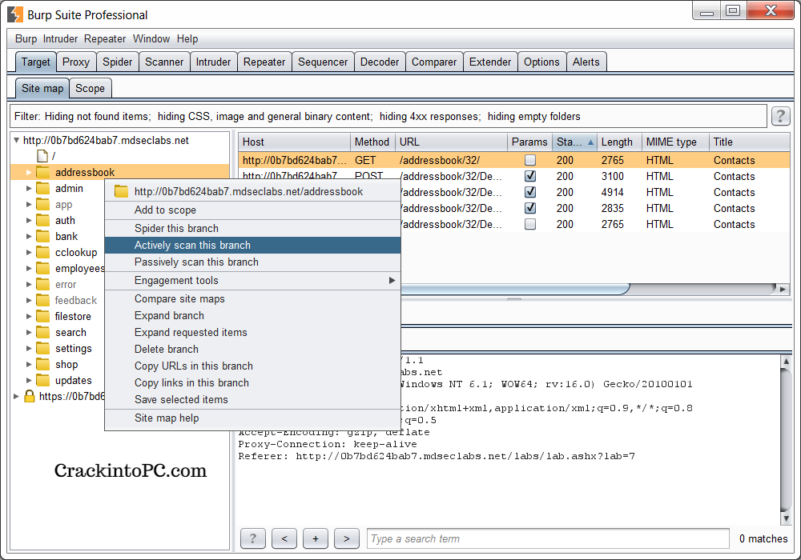Choose Spider this branch

(252, 229)
